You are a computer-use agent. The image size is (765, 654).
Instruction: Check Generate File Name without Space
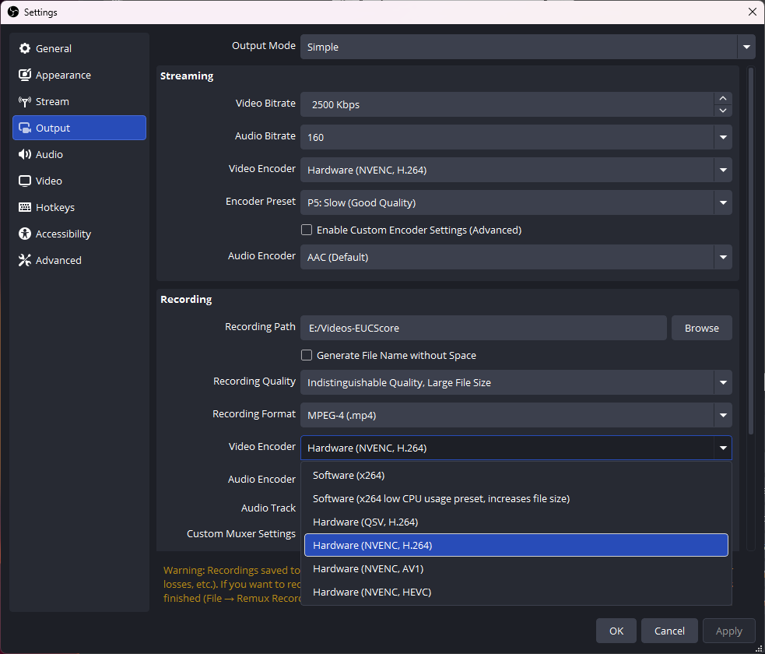(307, 355)
